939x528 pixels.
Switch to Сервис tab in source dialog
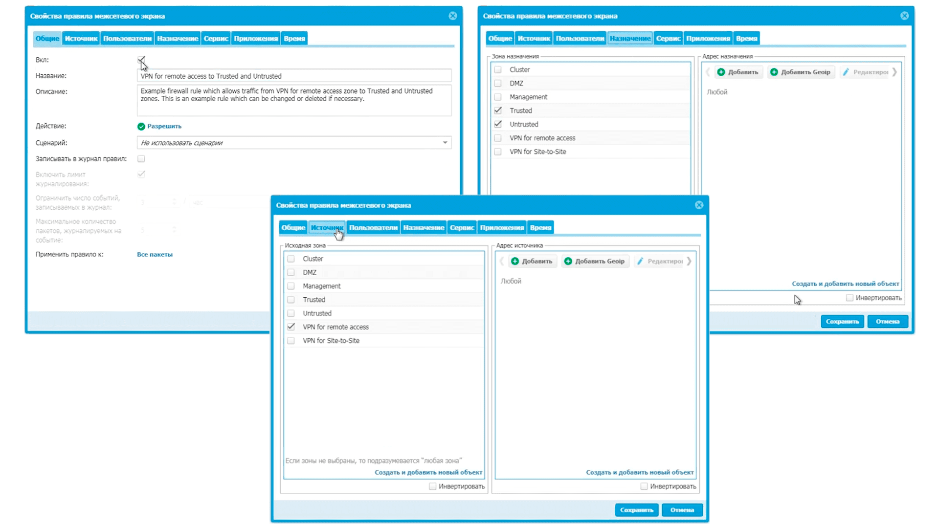(x=462, y=228)
